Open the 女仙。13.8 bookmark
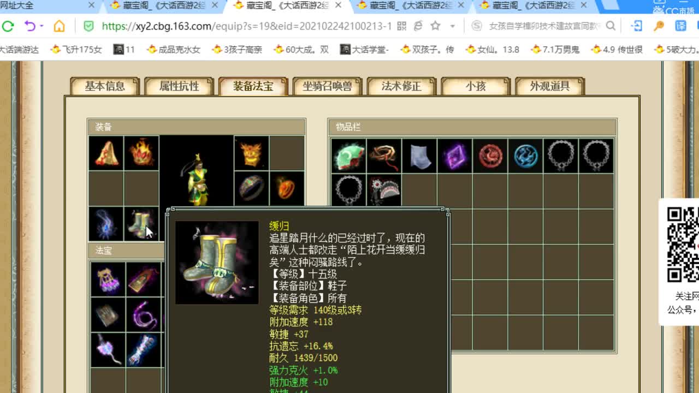This screenshot has height=393, width=699. pyautogui.click(x=493, y=49)
